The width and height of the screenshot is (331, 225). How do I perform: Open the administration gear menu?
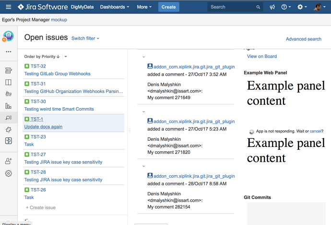click(302, 7)
